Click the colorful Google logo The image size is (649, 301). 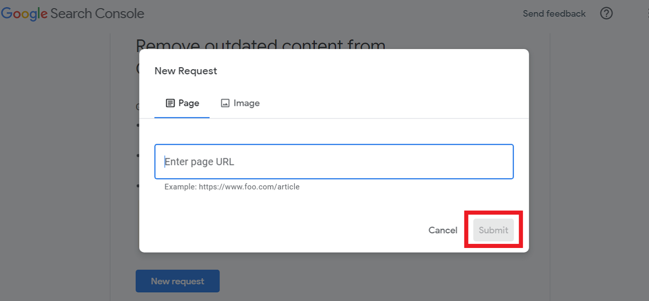24,14
